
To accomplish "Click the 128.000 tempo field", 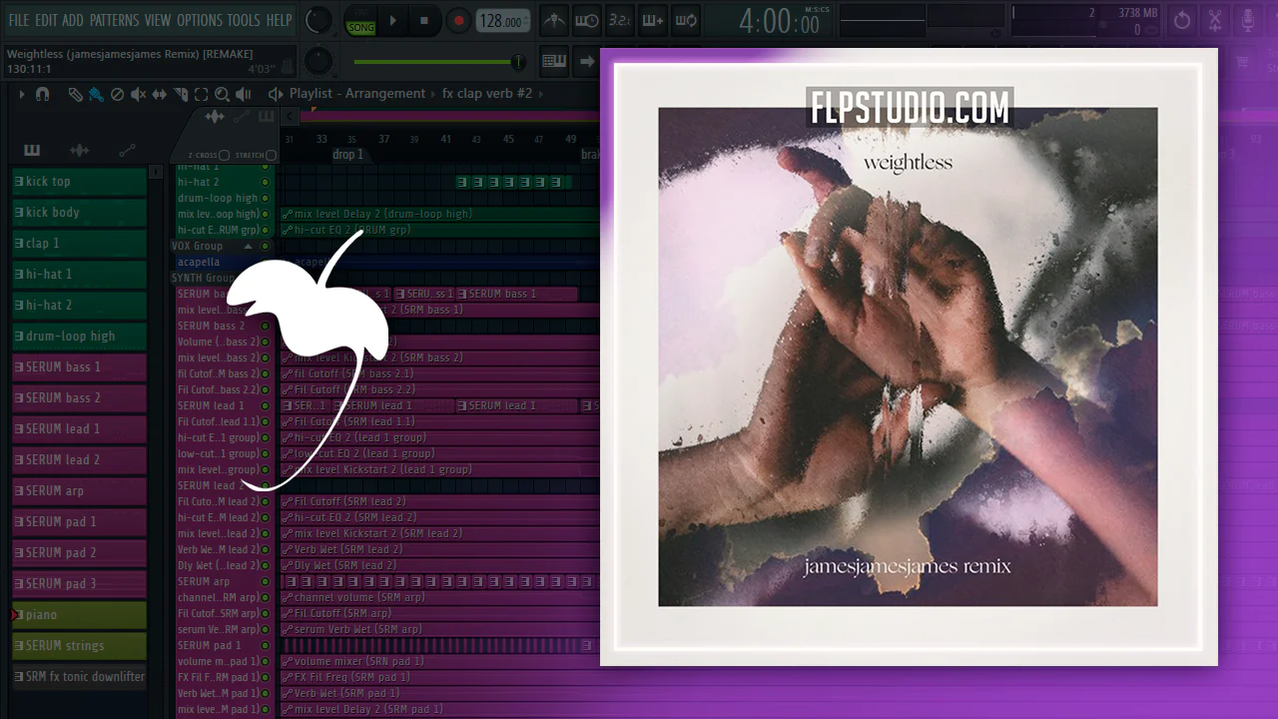I will (503, 21).
